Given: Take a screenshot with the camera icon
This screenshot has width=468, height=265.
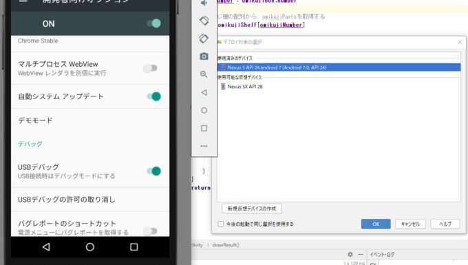Looking at the screenshot, I should [x=204, y=56].
